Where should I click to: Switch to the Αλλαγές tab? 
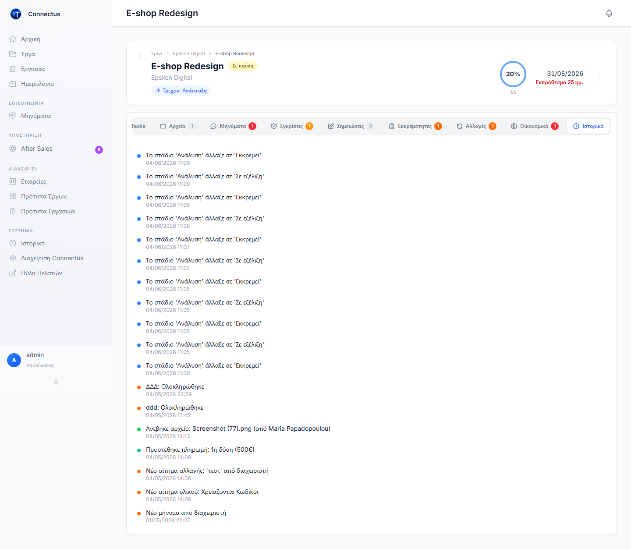(x=476, y=126)
